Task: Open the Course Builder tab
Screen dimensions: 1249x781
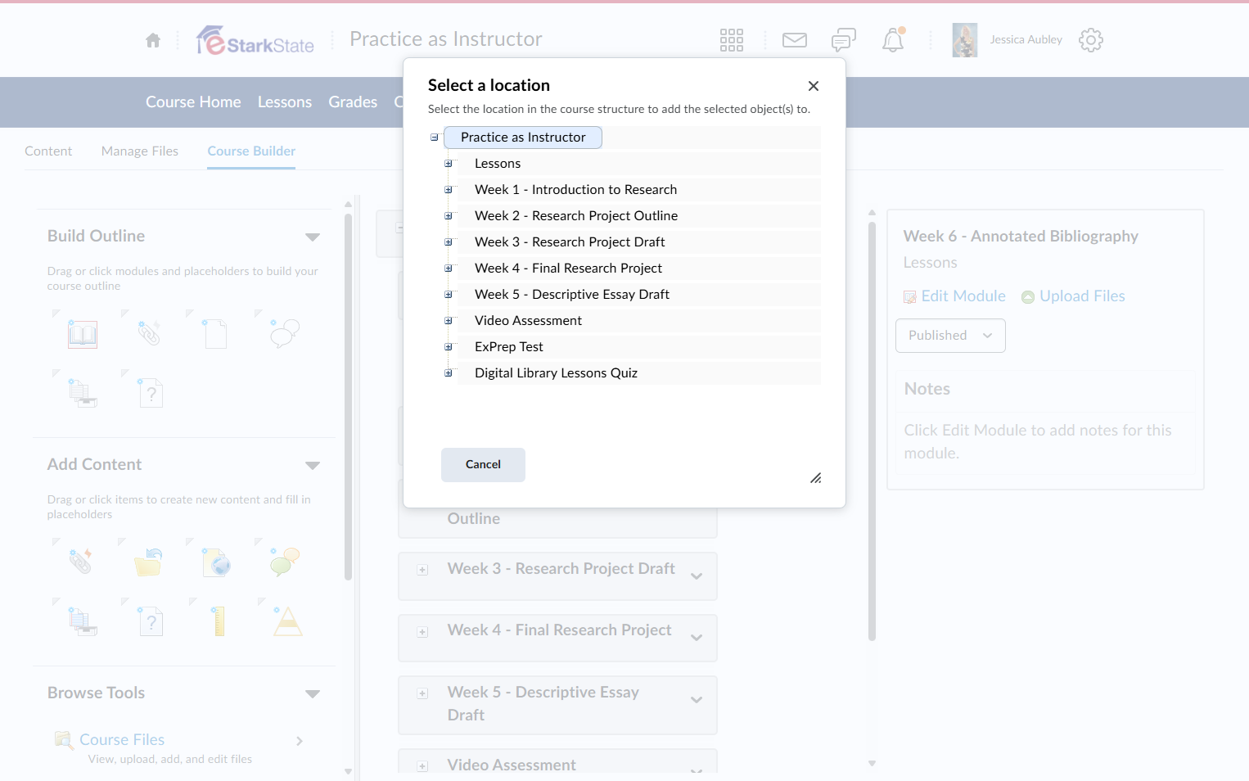Action: (x=251, y=151)
